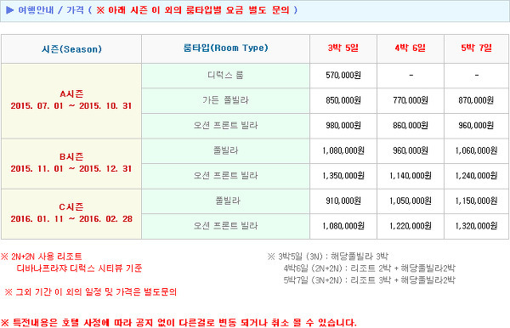Image resolution: width=510 pixels, height=328 pixels.
Task: Click the 'C시즌' label
Action: pyautogui.click(x=71, y=207)
